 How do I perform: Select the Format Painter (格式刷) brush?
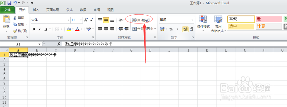tap(20, 31)
